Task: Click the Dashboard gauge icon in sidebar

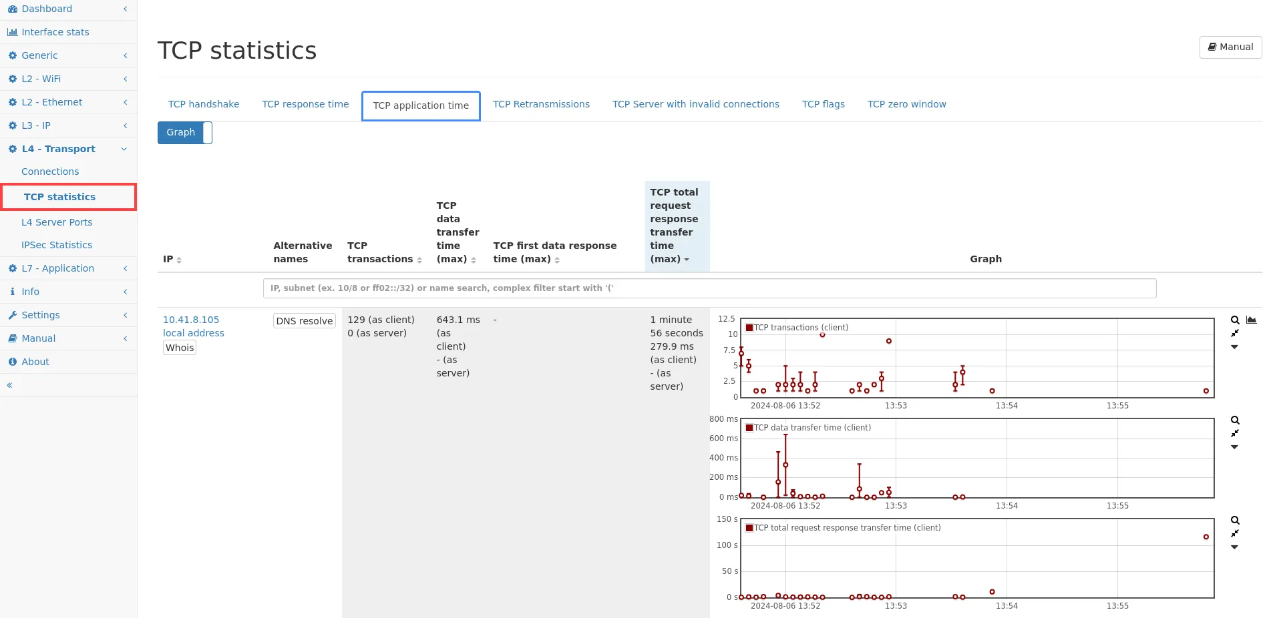Action: coord(12,9)
